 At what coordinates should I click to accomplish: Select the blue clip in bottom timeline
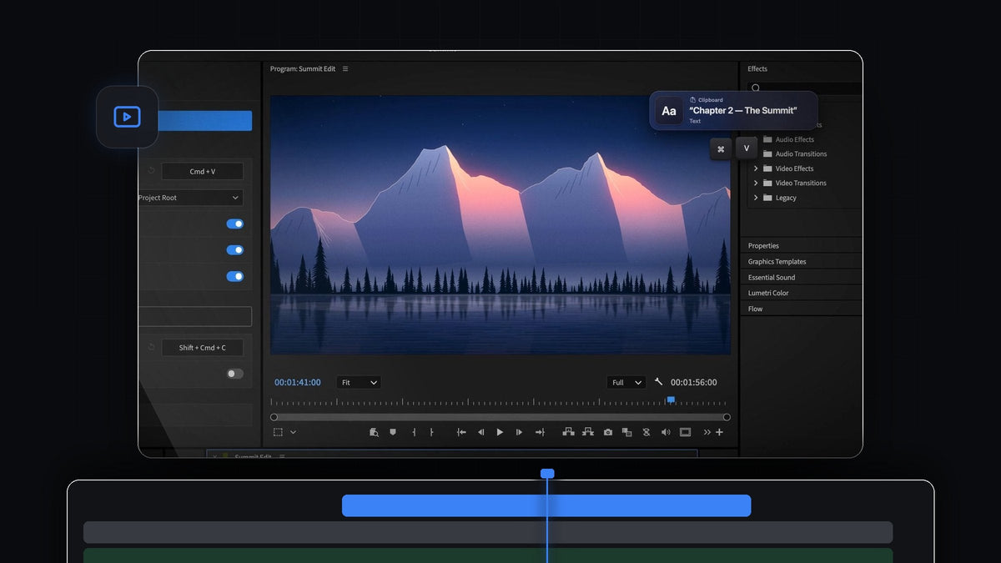click(546, 505)
